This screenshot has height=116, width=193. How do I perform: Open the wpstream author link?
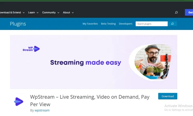[x=42, y=110]
